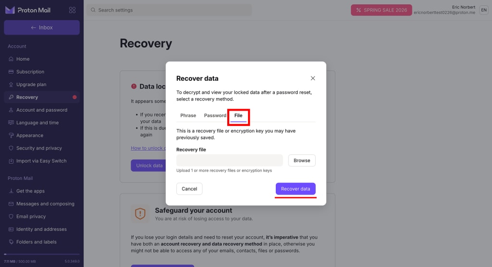Screen dimensions: 492x267
Task: Switch to the Phrase tab
Action: tap(188, 115)
